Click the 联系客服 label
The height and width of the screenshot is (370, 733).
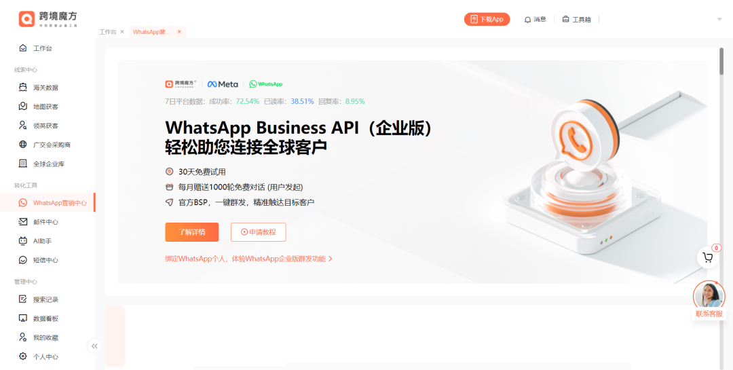[x=709, y=314]
